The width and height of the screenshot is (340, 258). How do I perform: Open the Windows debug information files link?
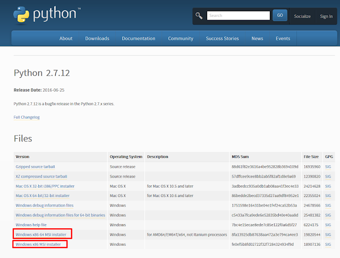[x=45, y=206]
